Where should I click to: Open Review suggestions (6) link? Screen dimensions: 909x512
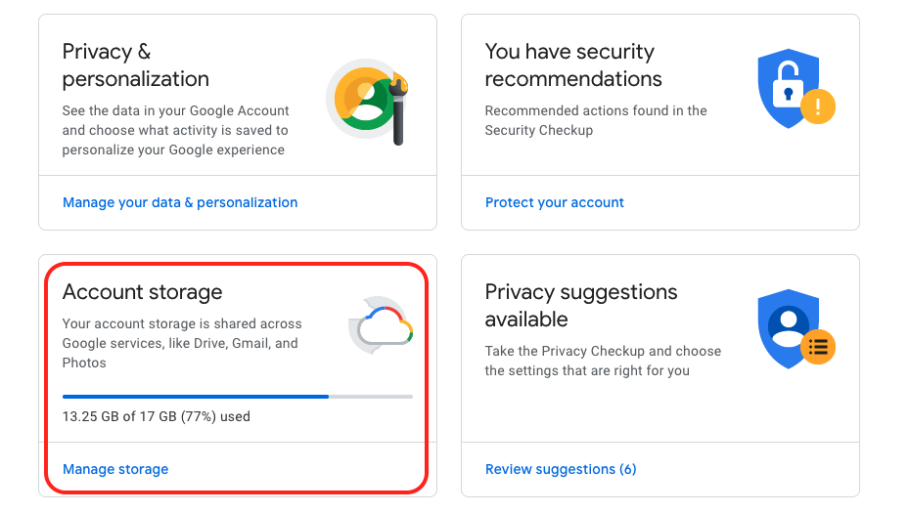tap(561, 469)
